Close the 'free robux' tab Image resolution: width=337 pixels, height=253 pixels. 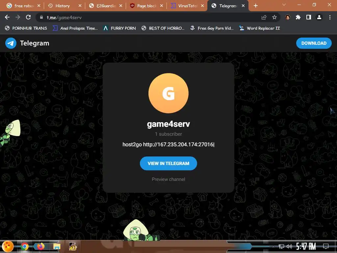tap(39, 6)
